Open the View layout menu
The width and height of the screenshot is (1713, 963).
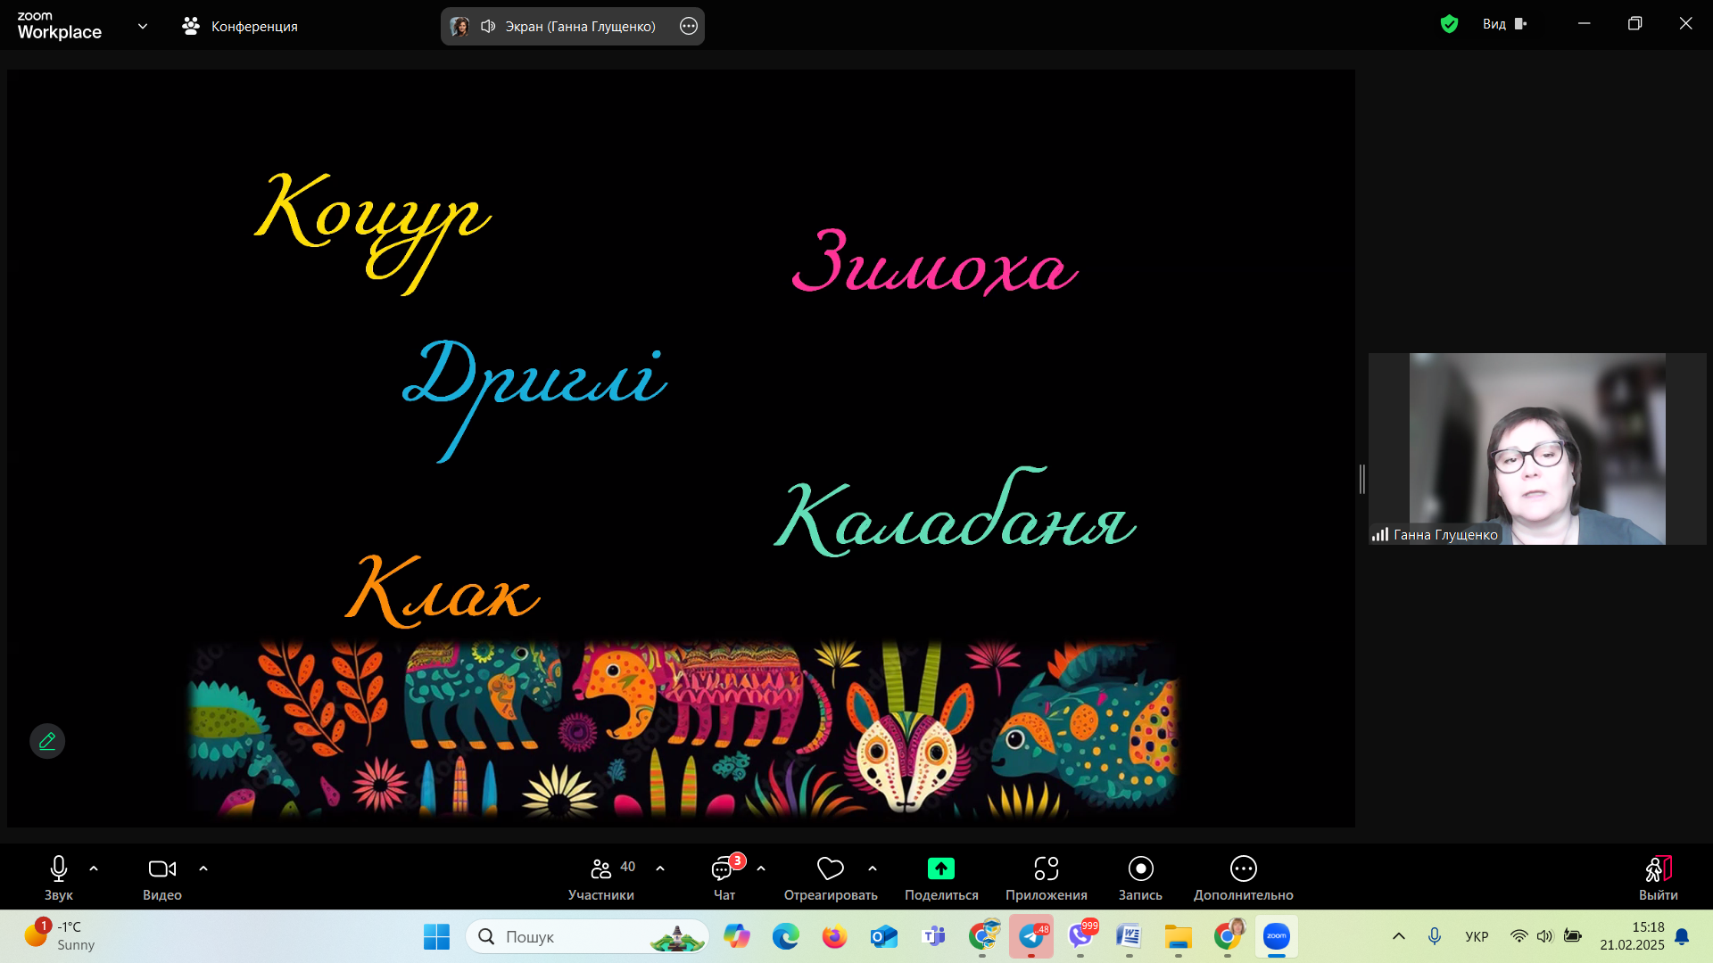tap(1504, 24)
